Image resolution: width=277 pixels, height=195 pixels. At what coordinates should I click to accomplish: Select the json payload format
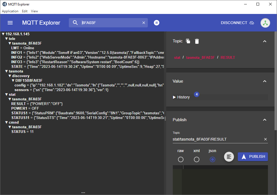coord(213,159)
